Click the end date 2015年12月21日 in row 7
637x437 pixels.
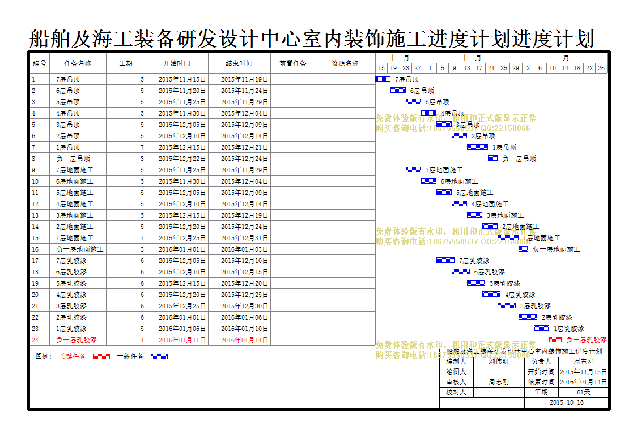(x=244, y=147)
